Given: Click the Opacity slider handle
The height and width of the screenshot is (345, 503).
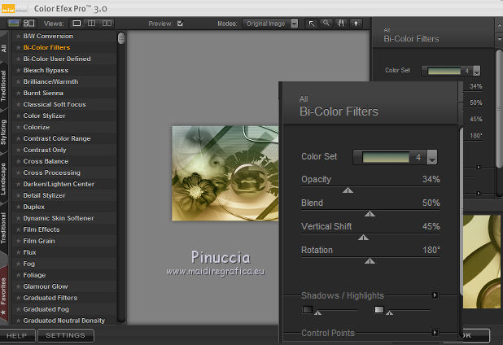Looking at the screenshot, I should [348, 190].
